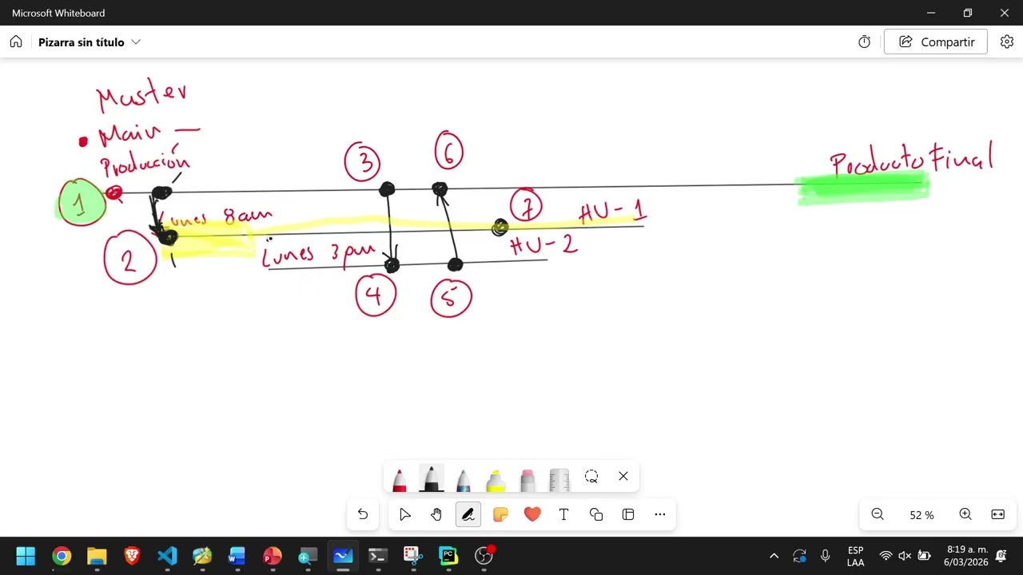Open the shapes tool
The width and height of the screenshot is (1023, 575).
click(x=596, y=515)
